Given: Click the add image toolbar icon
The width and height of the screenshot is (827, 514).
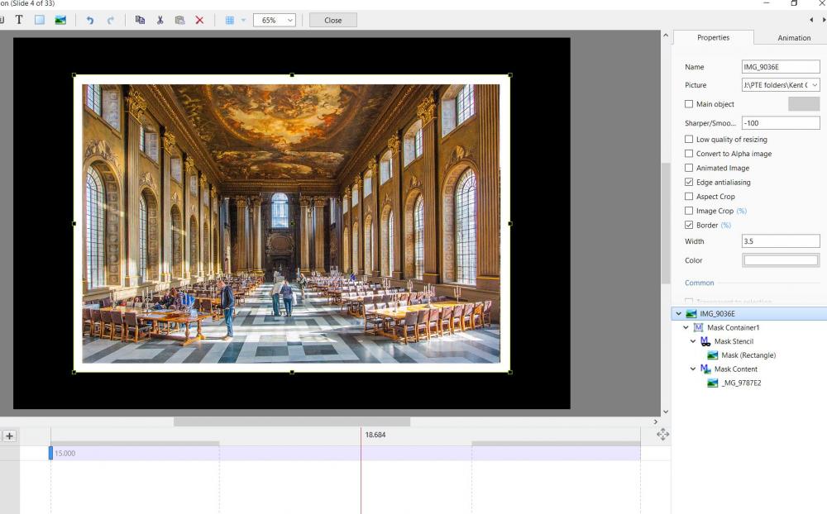Looking at the screenshot, I should pyautogui.click(x=60, y=20).
